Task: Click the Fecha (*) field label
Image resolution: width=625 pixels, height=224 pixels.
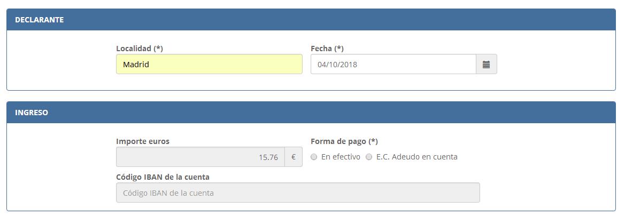Action: click(327, 49)
